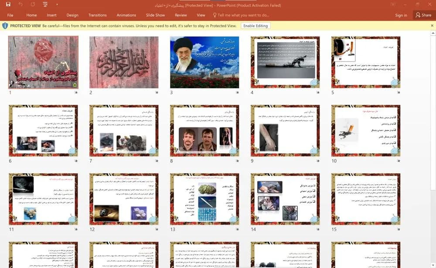Select slide 13 thumbnail
The width and height of the screenshot is (436, 268).
click(x=204, y=199)
